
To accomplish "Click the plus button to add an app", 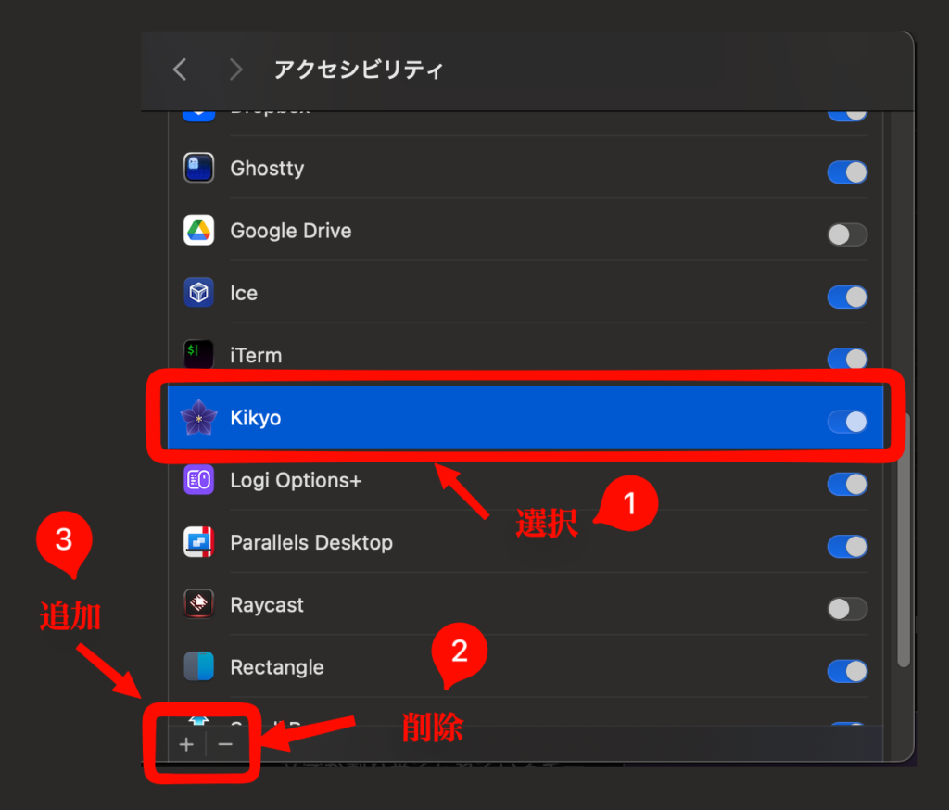I will 186,744.
